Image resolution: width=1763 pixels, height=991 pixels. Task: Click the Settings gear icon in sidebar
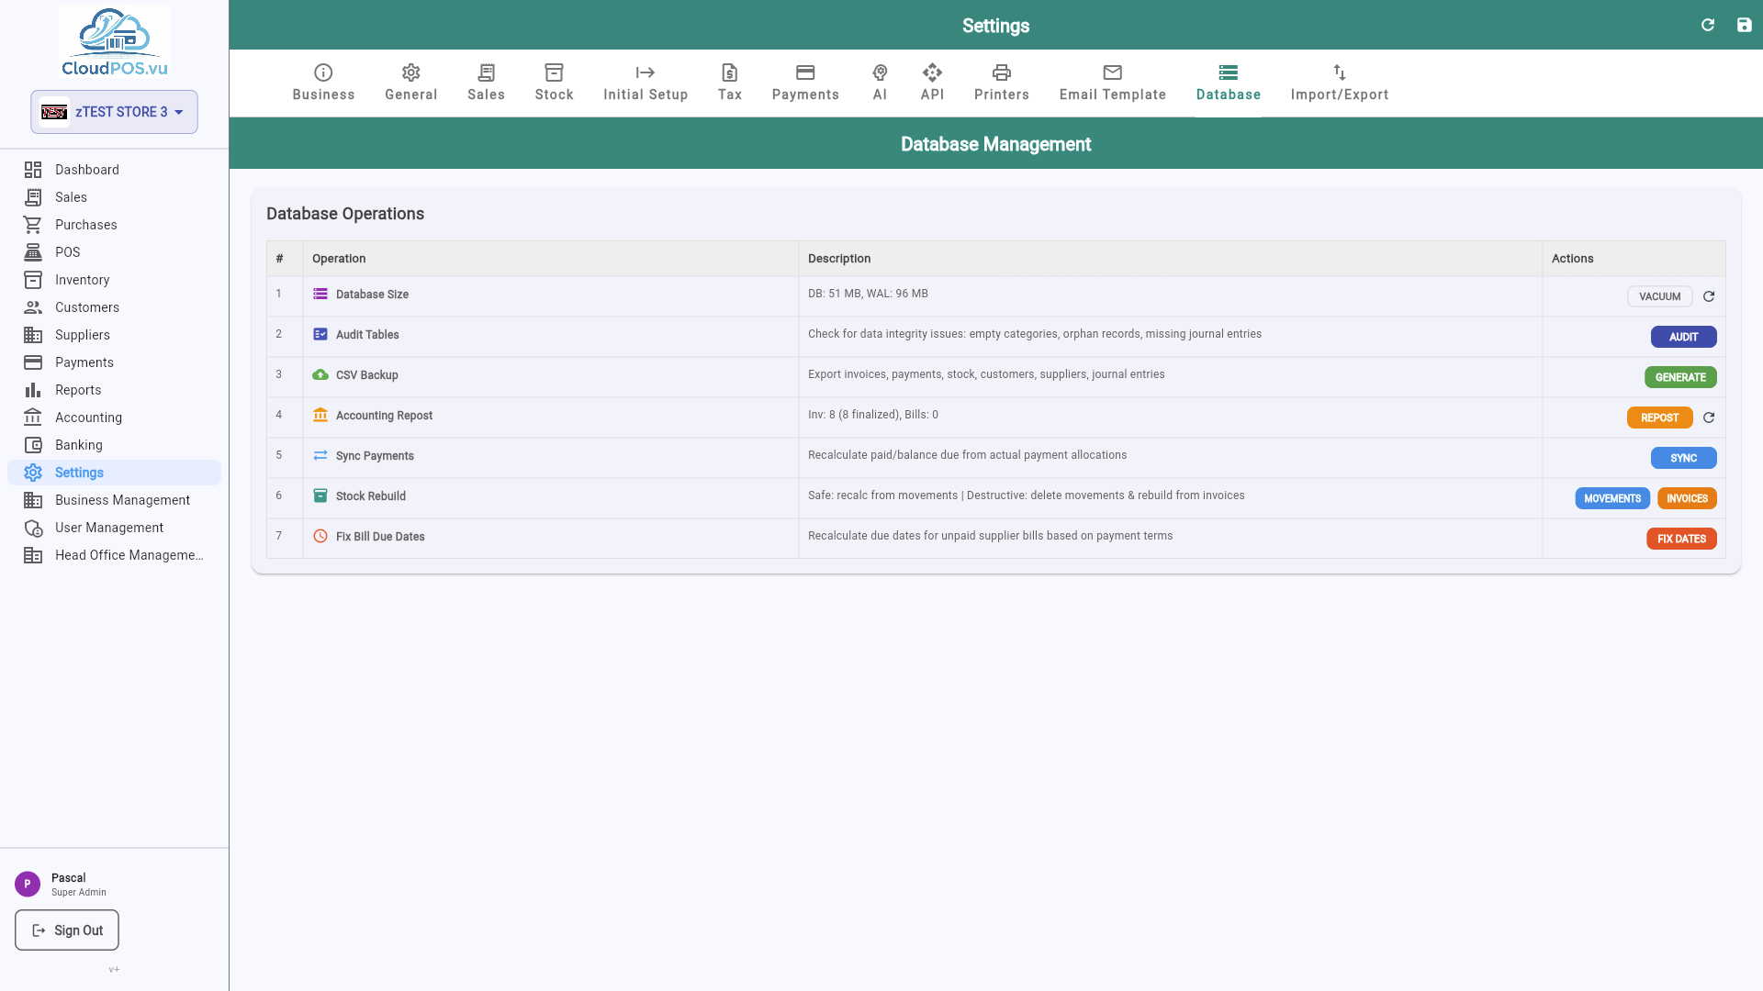[x=33, y=473]
